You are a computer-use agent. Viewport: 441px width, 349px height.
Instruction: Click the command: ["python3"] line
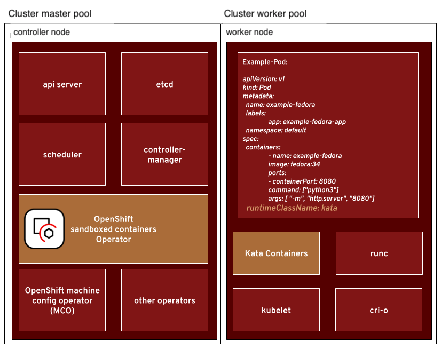pos(303,190)
